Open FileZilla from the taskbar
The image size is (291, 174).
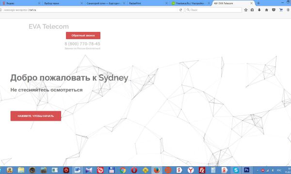pyautogui.click(x=202, y=170)
